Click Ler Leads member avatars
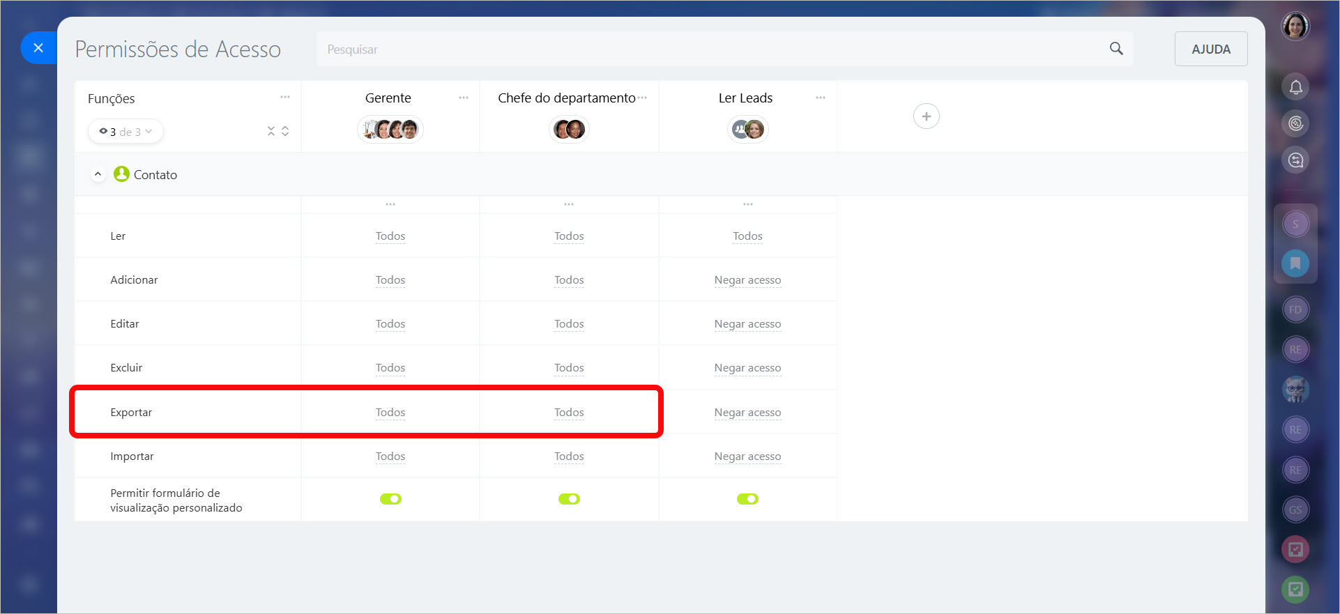The image size is (1340, 614). click(x=747, y=129)
